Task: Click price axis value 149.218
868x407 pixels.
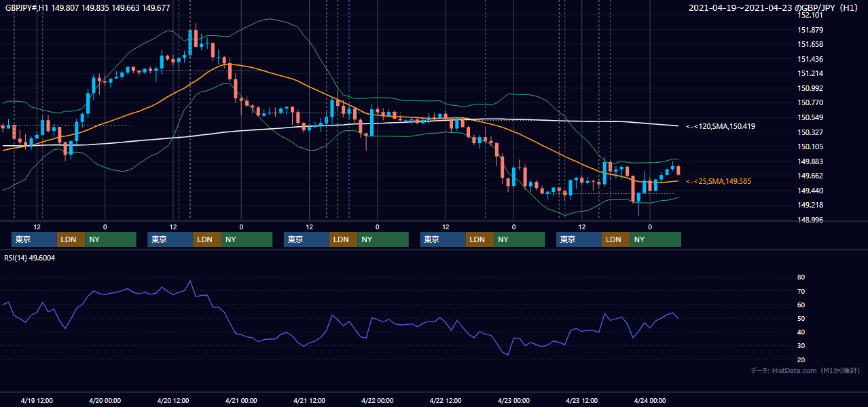Action: coord(810,205)
